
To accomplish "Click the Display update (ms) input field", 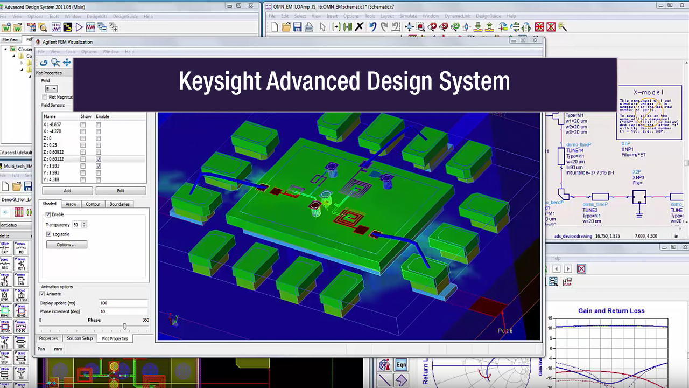I will click(x=123, y=303).
